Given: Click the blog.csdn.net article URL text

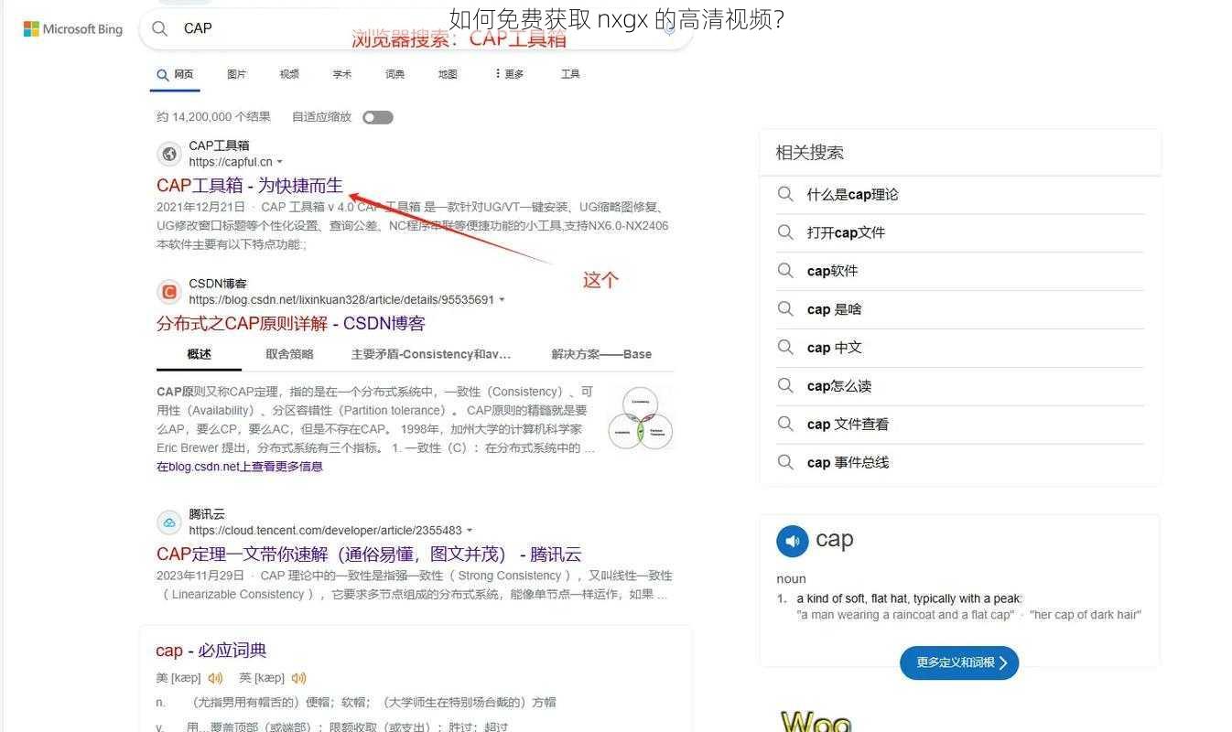Looking at the screenshot, I should click(341, 300).
